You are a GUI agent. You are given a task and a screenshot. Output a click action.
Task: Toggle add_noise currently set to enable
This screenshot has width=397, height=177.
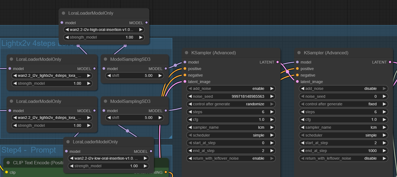(x=231, y=88)
